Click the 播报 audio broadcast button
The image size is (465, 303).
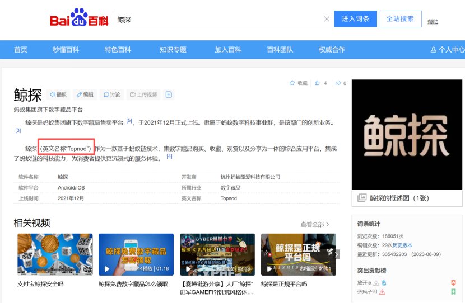(58, 94)
